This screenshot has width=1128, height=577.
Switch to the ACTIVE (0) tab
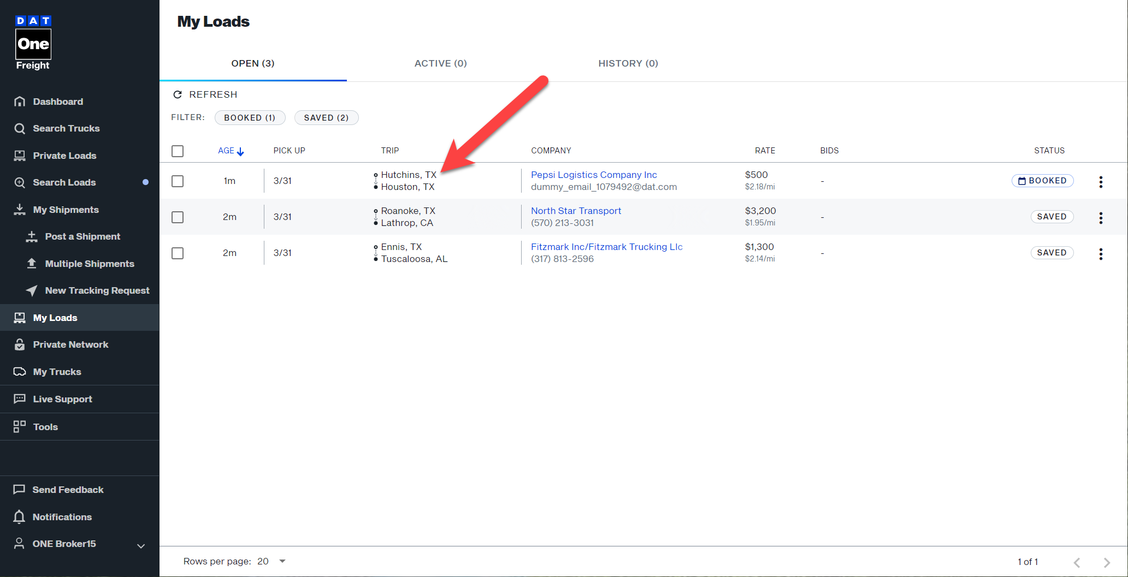point(440,63)
